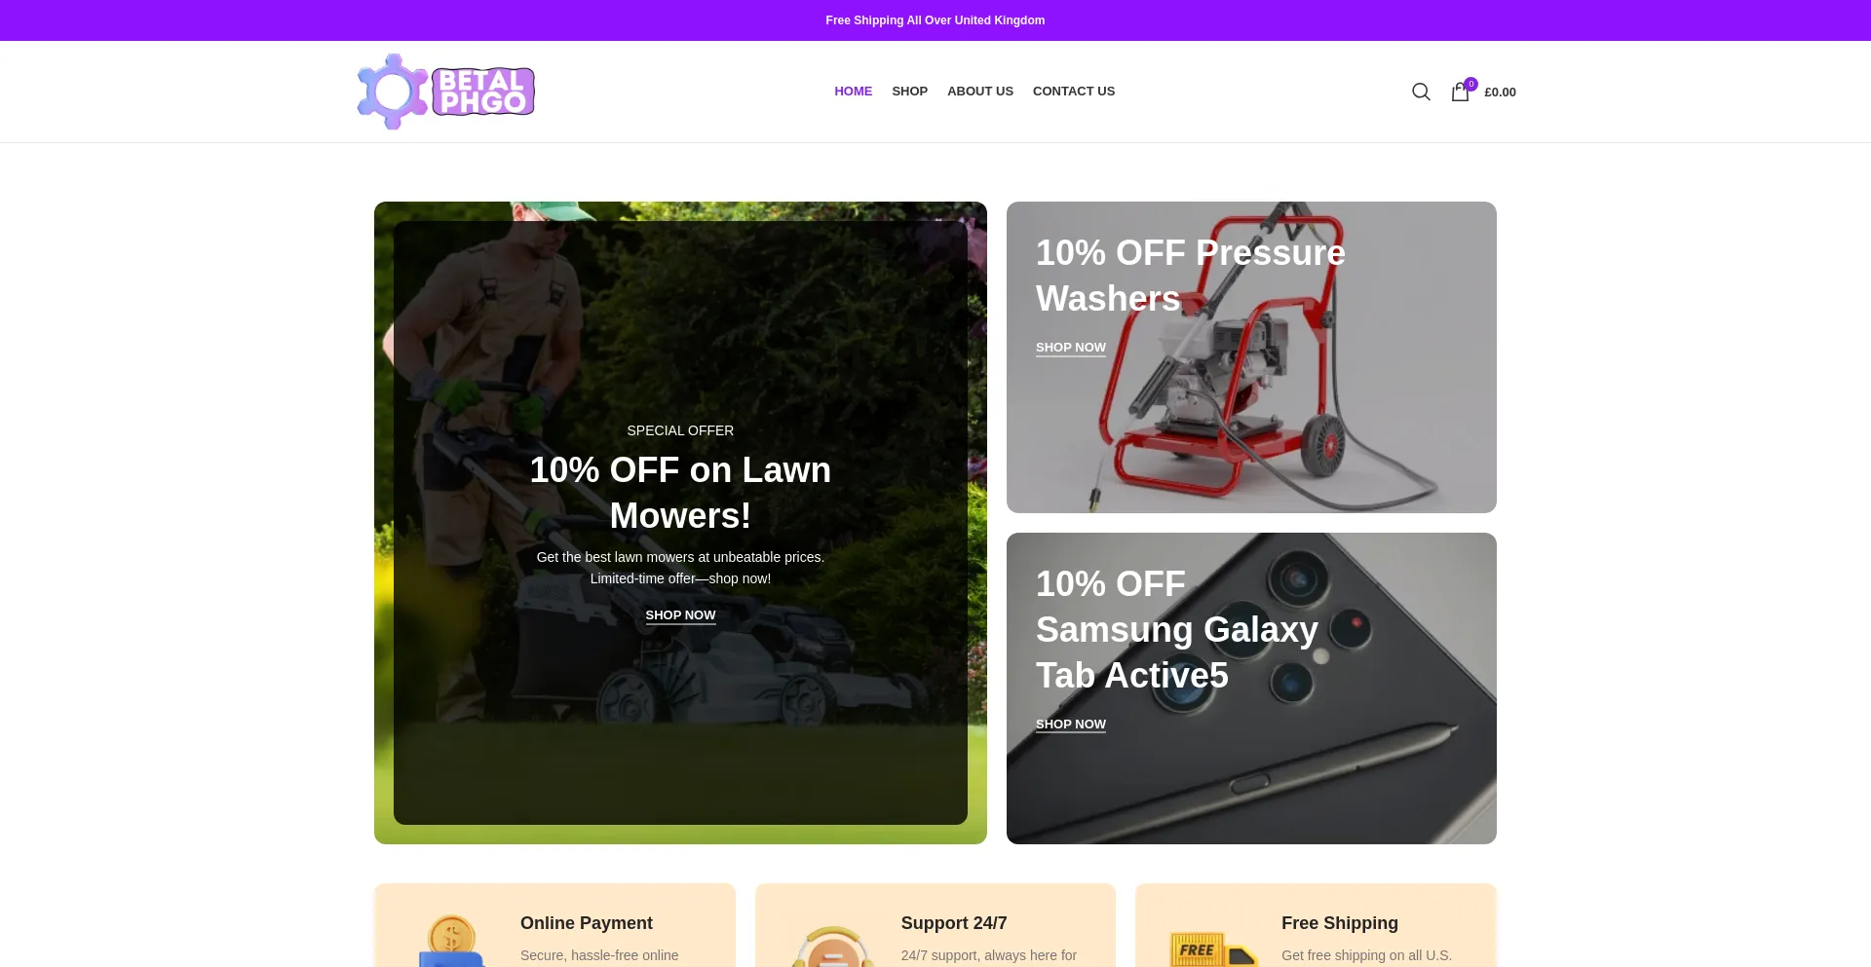Click the £0.00 cart total

(1500, 93)
